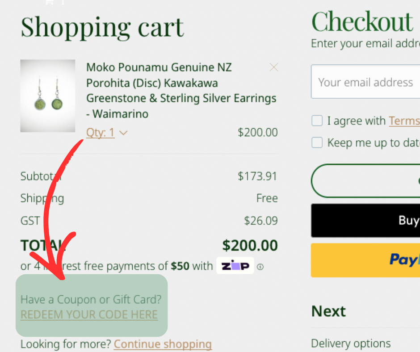Open the Zip info circle icon
This screenshot has height=352, width=420.
point(260,266)
